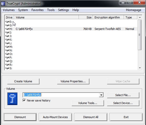This screenshot has height=125, width=146.
Task: Click the volume path input field
Action: coord(61,95)
